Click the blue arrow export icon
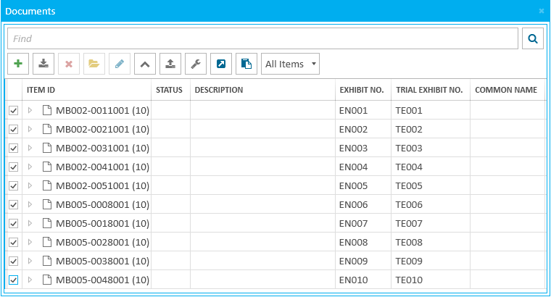Screen dimensions: 551x297 (221, 64)
